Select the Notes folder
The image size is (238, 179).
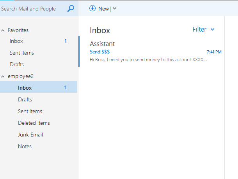(x=25, y=146)
